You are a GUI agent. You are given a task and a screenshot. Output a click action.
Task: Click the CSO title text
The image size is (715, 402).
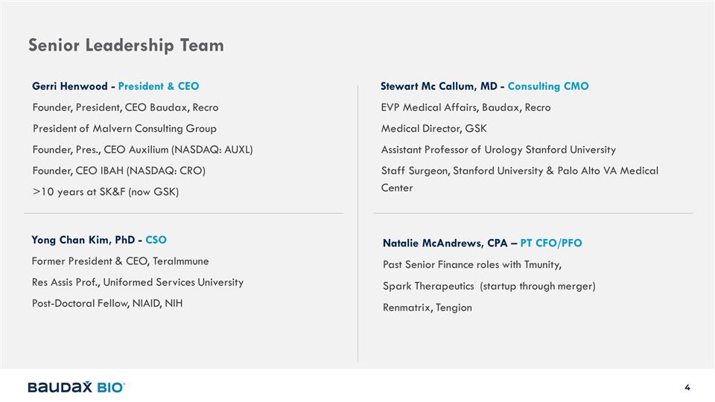point(156,240)
